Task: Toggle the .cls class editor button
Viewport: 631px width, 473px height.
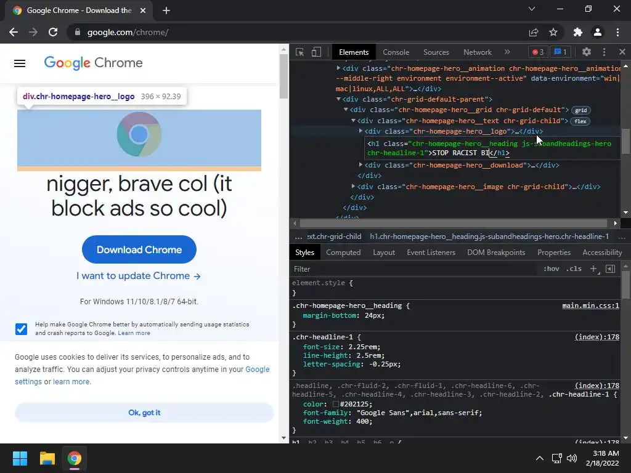Action: click(x=574, y=269)
